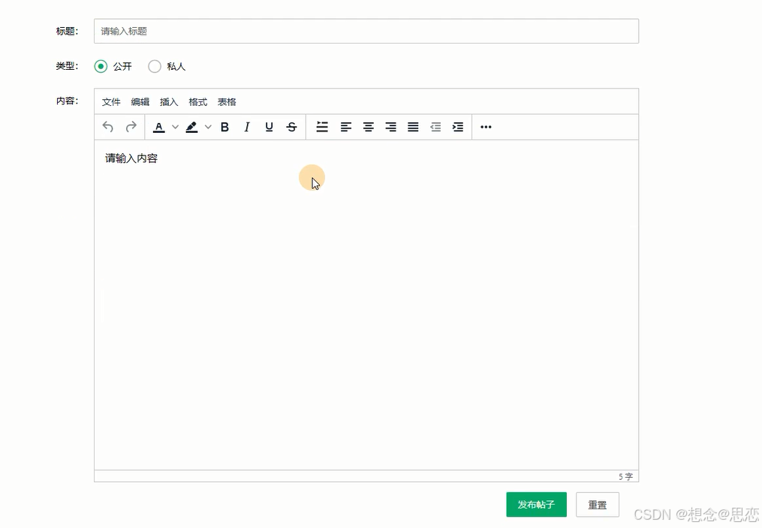Open the 格式 menu
This screenshot has height=528, width=762.
tap(197, 101)
